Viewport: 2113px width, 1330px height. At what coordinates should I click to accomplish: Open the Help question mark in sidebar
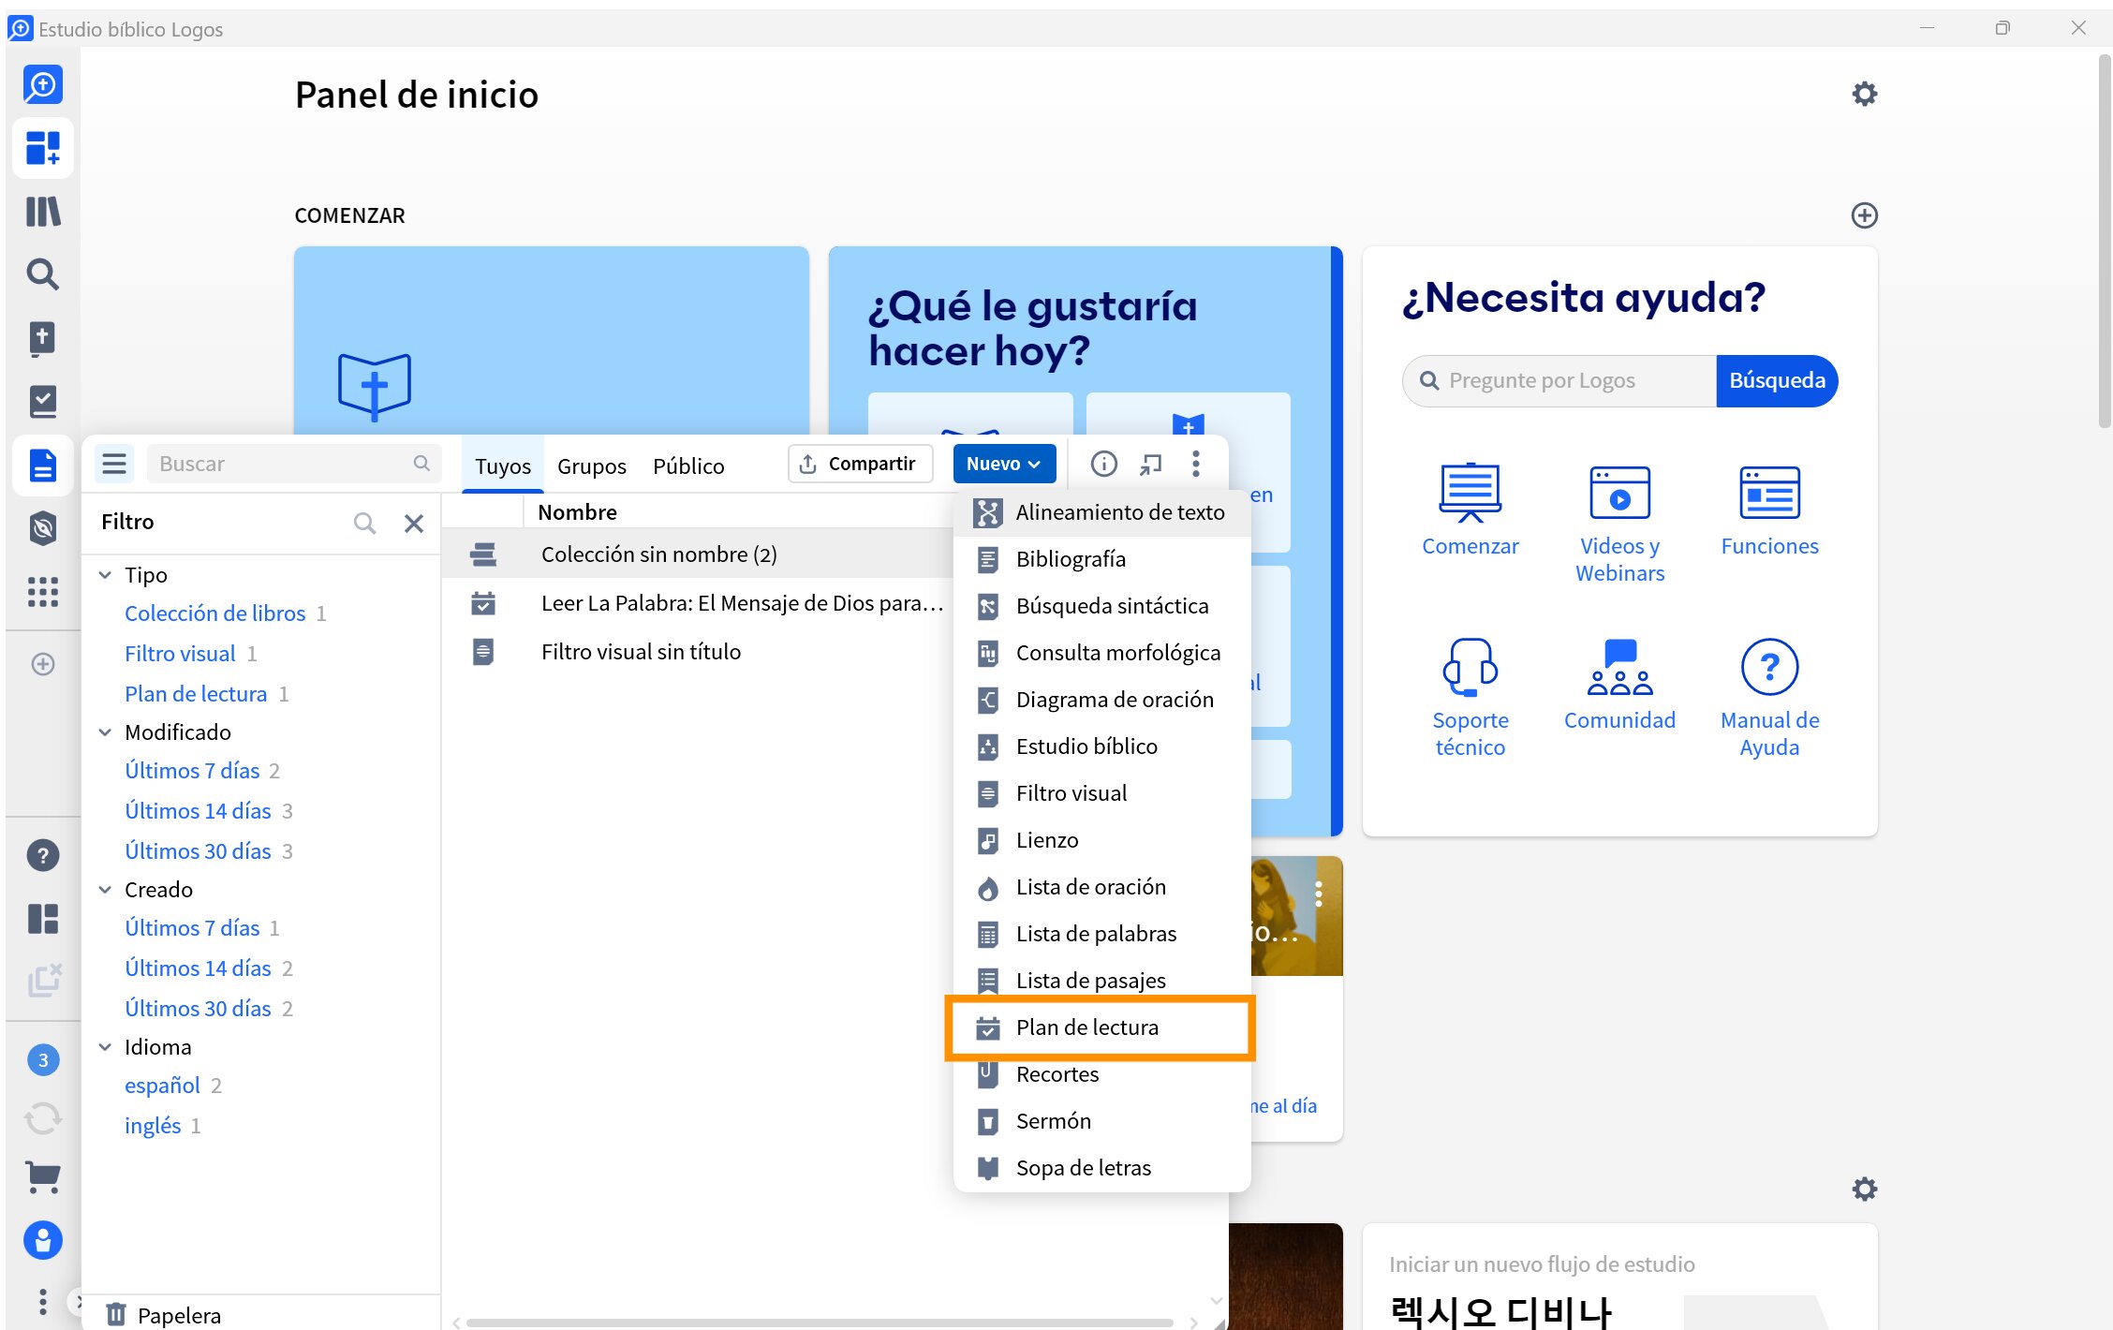pos(43,855)
